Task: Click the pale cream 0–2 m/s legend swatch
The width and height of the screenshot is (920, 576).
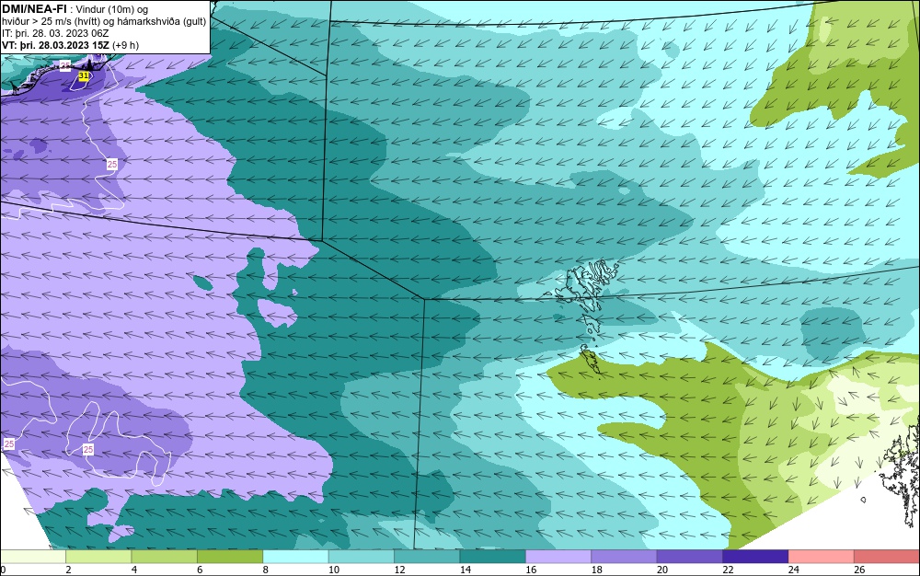Action: point(33,557)
